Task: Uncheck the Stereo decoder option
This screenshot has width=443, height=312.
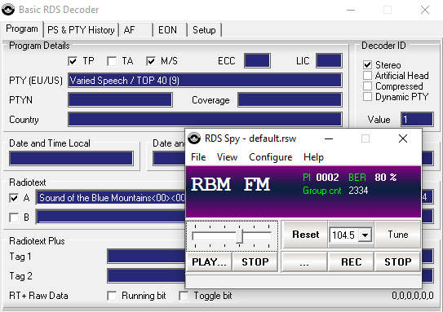Action: pyautogui.click(x=367, y=65)
